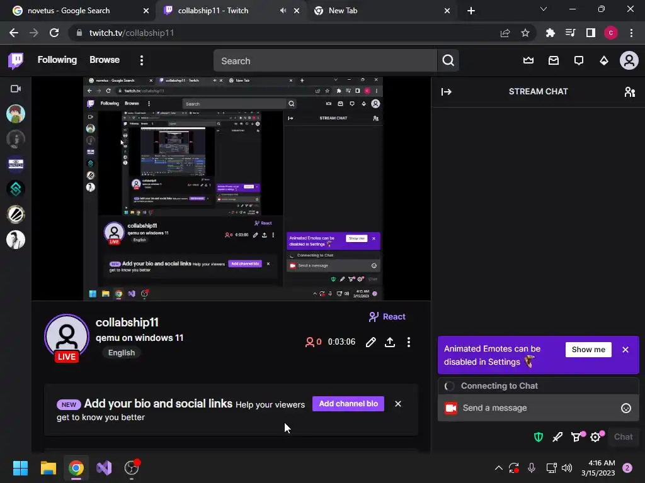Toggle the Chrome side panel
The image size is (645, 483).
click(x=591, y=33)
